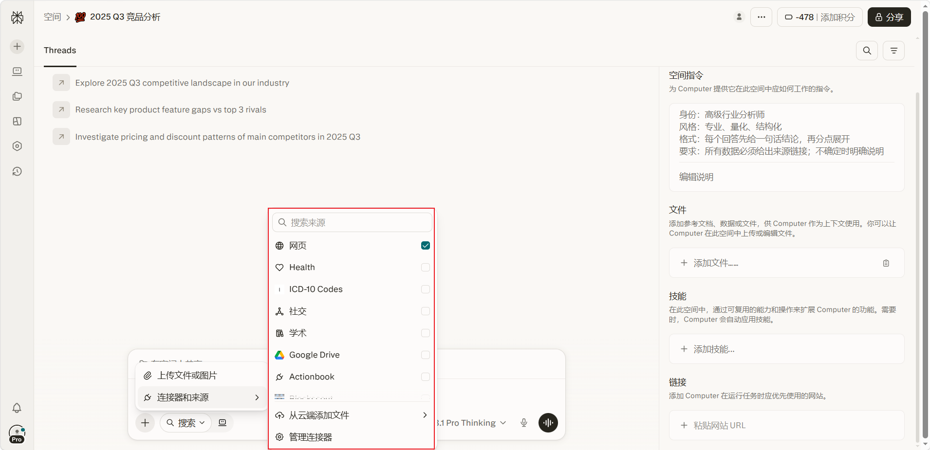Start a new thread with the sidebar plus icon
This screenshot has height=450, width=930.
click(17, 46)
